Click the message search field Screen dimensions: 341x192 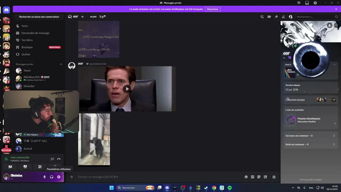point(317,17)
